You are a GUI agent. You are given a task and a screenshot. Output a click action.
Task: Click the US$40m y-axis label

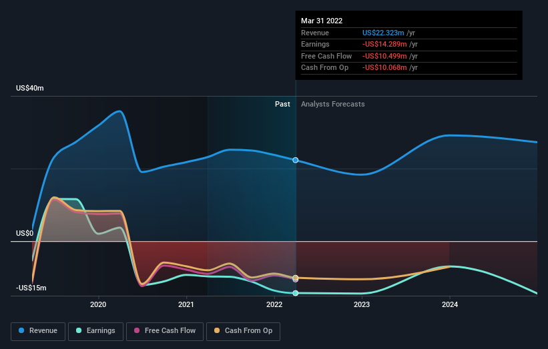coord(30,88)
